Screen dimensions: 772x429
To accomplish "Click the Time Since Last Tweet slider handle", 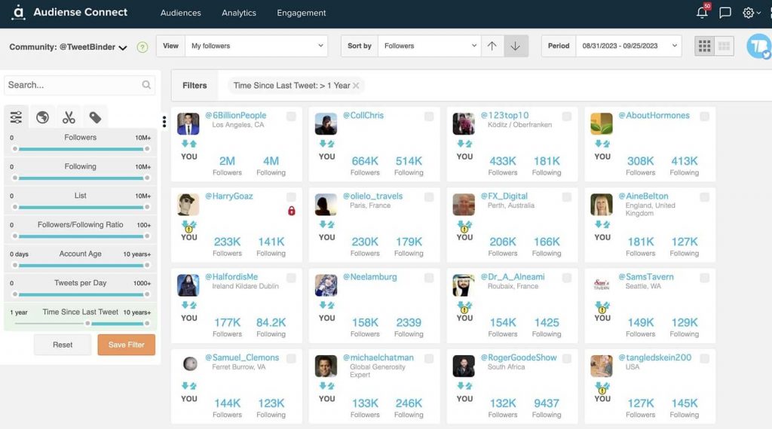I will (x=87, y=324).
